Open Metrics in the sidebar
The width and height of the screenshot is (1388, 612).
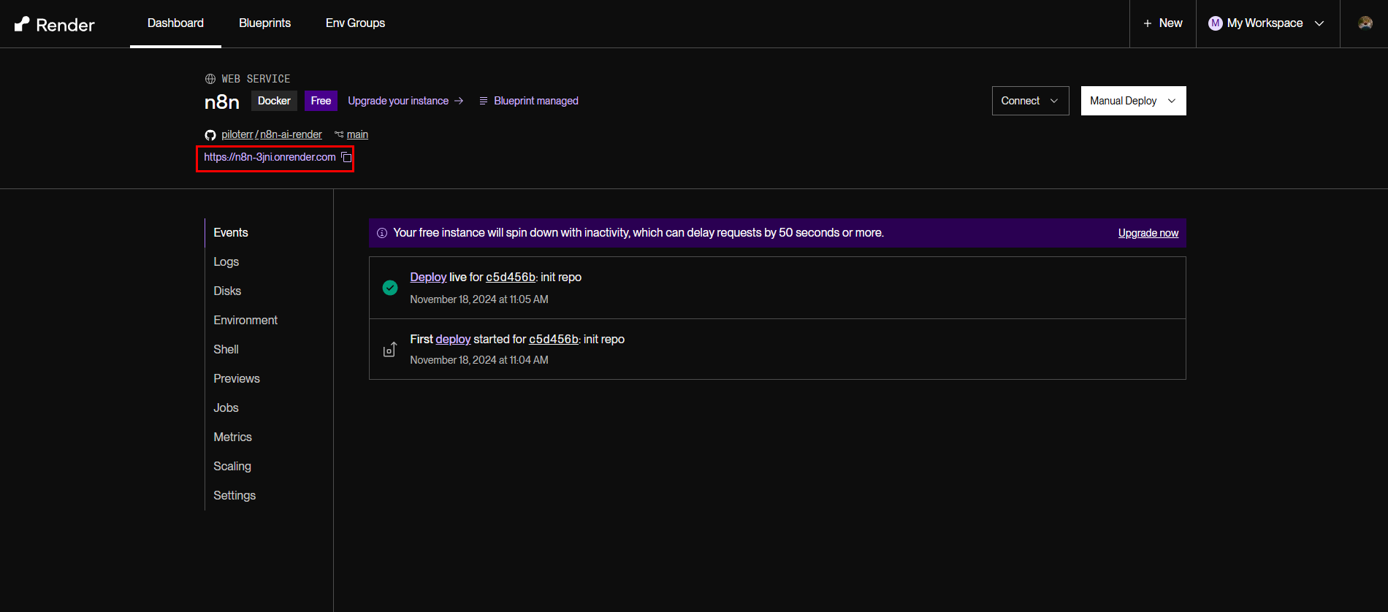point(232,437)
